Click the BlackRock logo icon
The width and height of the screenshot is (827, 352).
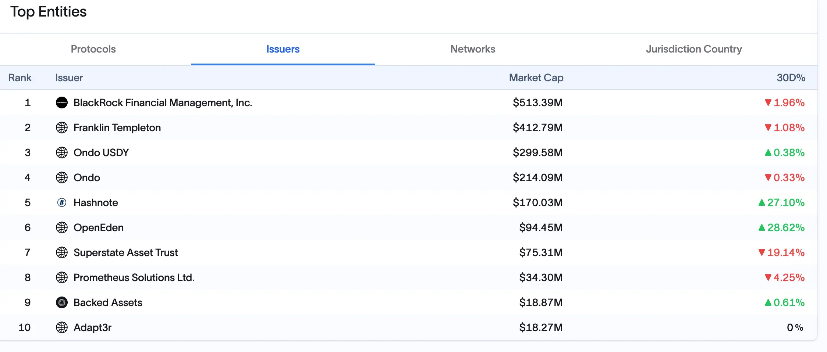pos(62,103)
